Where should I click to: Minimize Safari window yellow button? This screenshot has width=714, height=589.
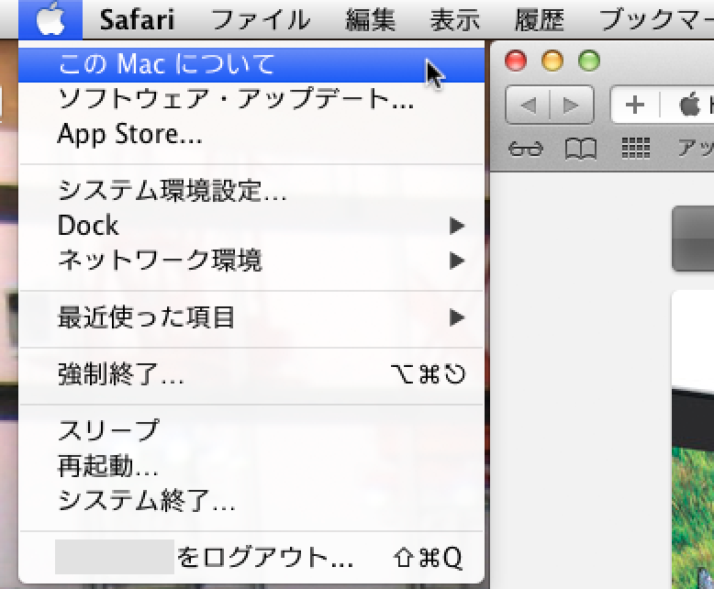point(552,61)
